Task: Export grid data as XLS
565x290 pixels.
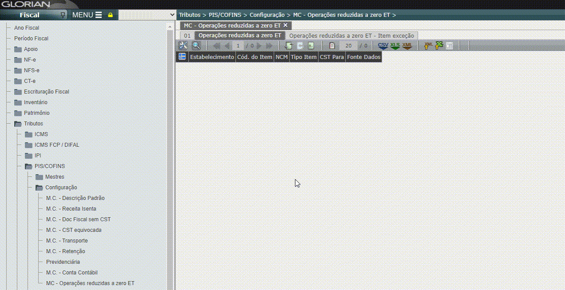Action: tap(395, 46)
